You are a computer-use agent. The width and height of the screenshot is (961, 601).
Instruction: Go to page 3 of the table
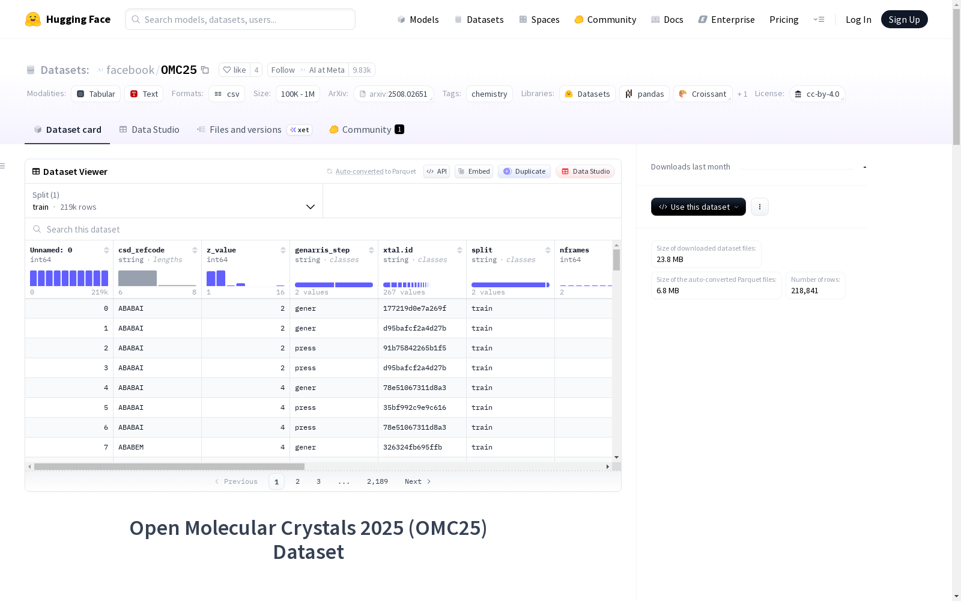click(x=318, y=481)
